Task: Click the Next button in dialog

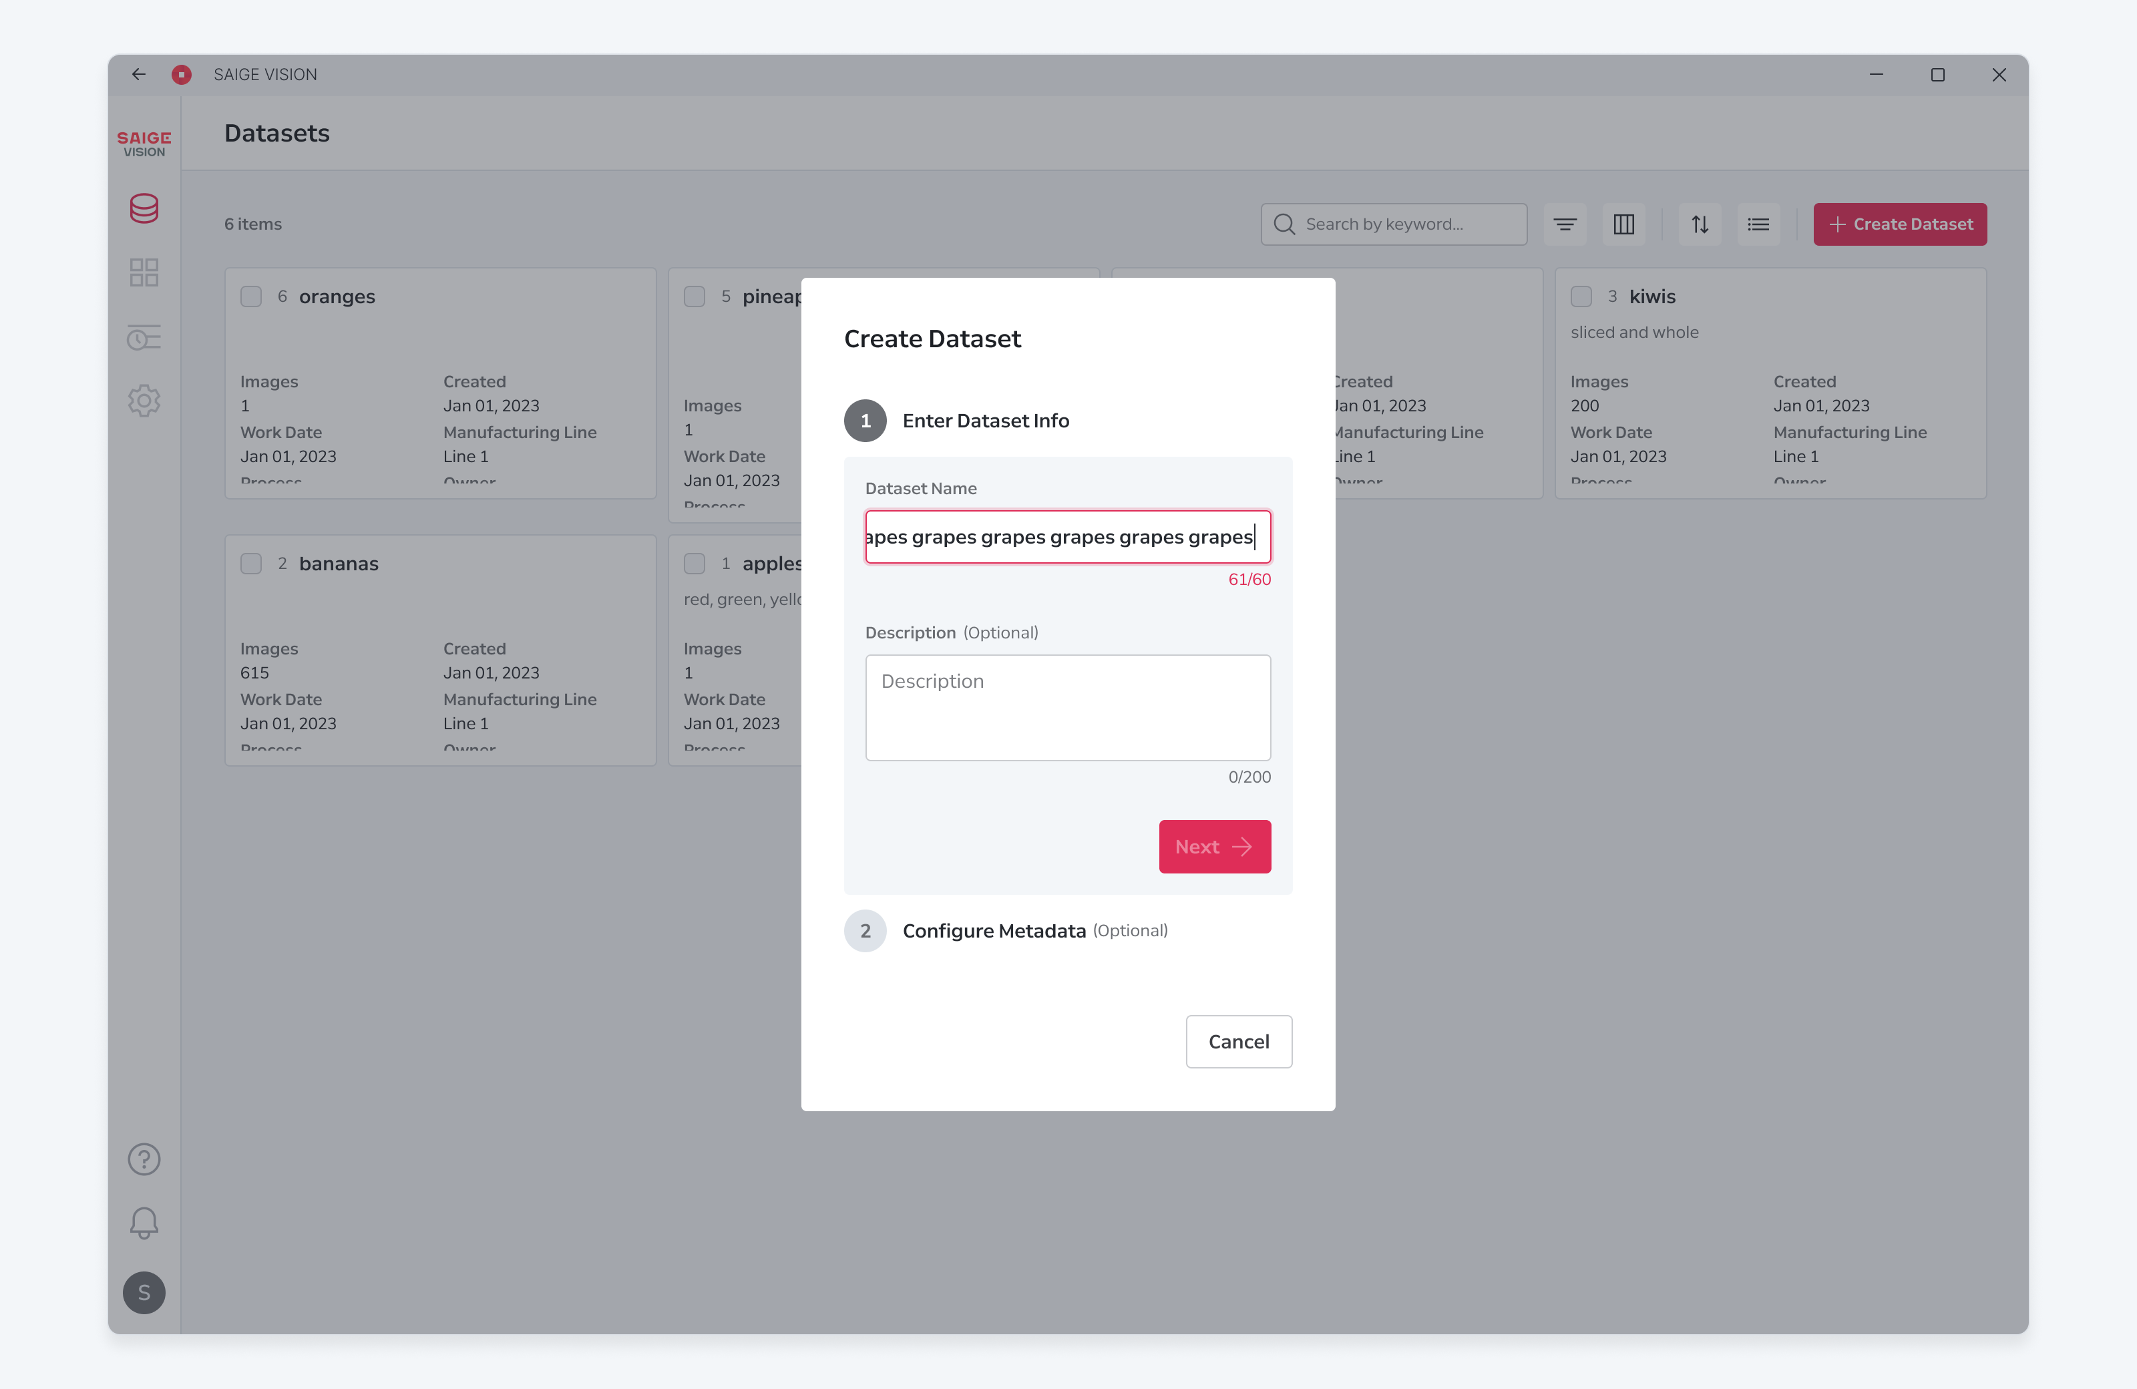Action: coord(1215,847)
